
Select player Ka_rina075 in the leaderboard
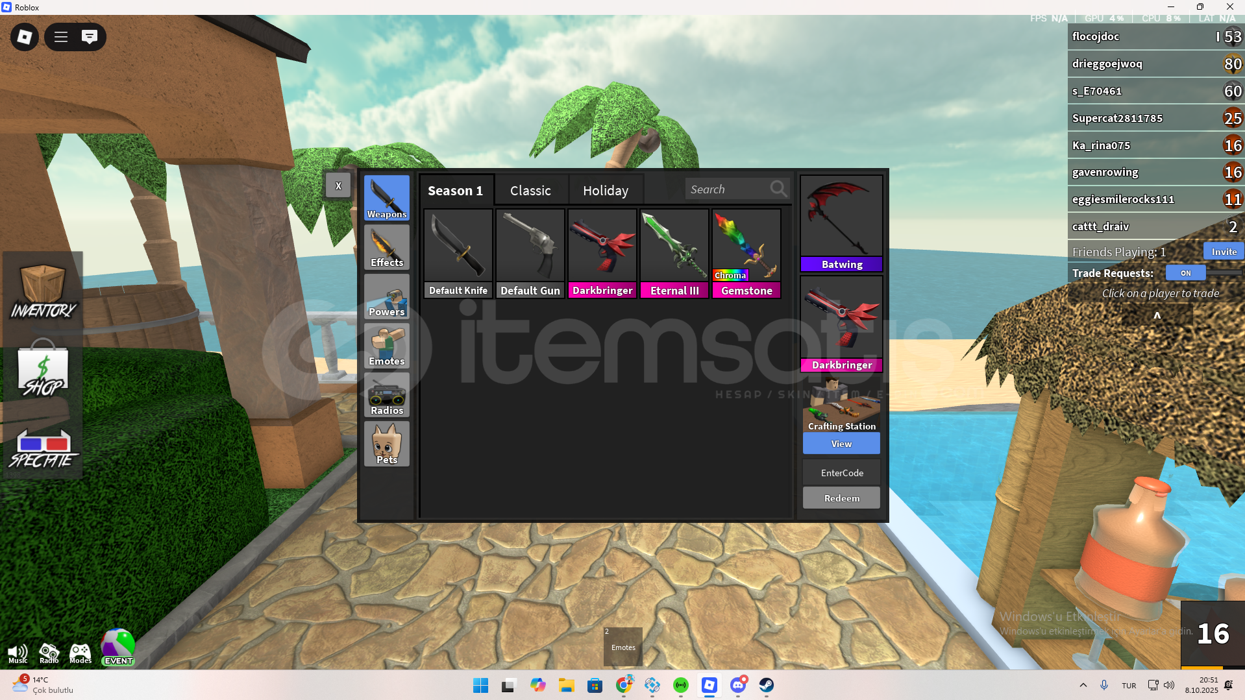[x=1156, y=145]
